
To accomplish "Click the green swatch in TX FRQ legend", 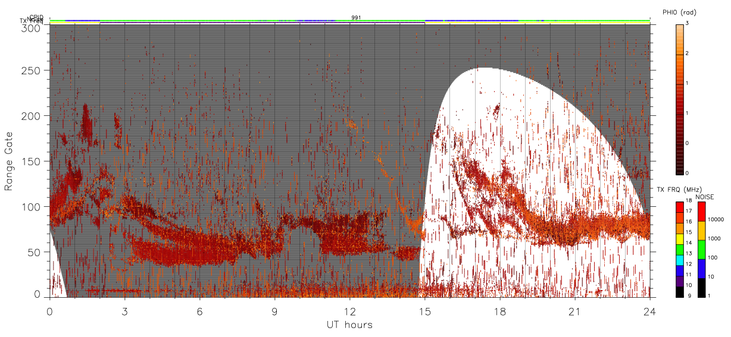I will [680, 250].
